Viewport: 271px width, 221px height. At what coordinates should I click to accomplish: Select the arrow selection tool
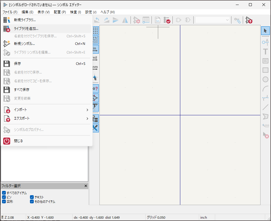tap(265, 31)
